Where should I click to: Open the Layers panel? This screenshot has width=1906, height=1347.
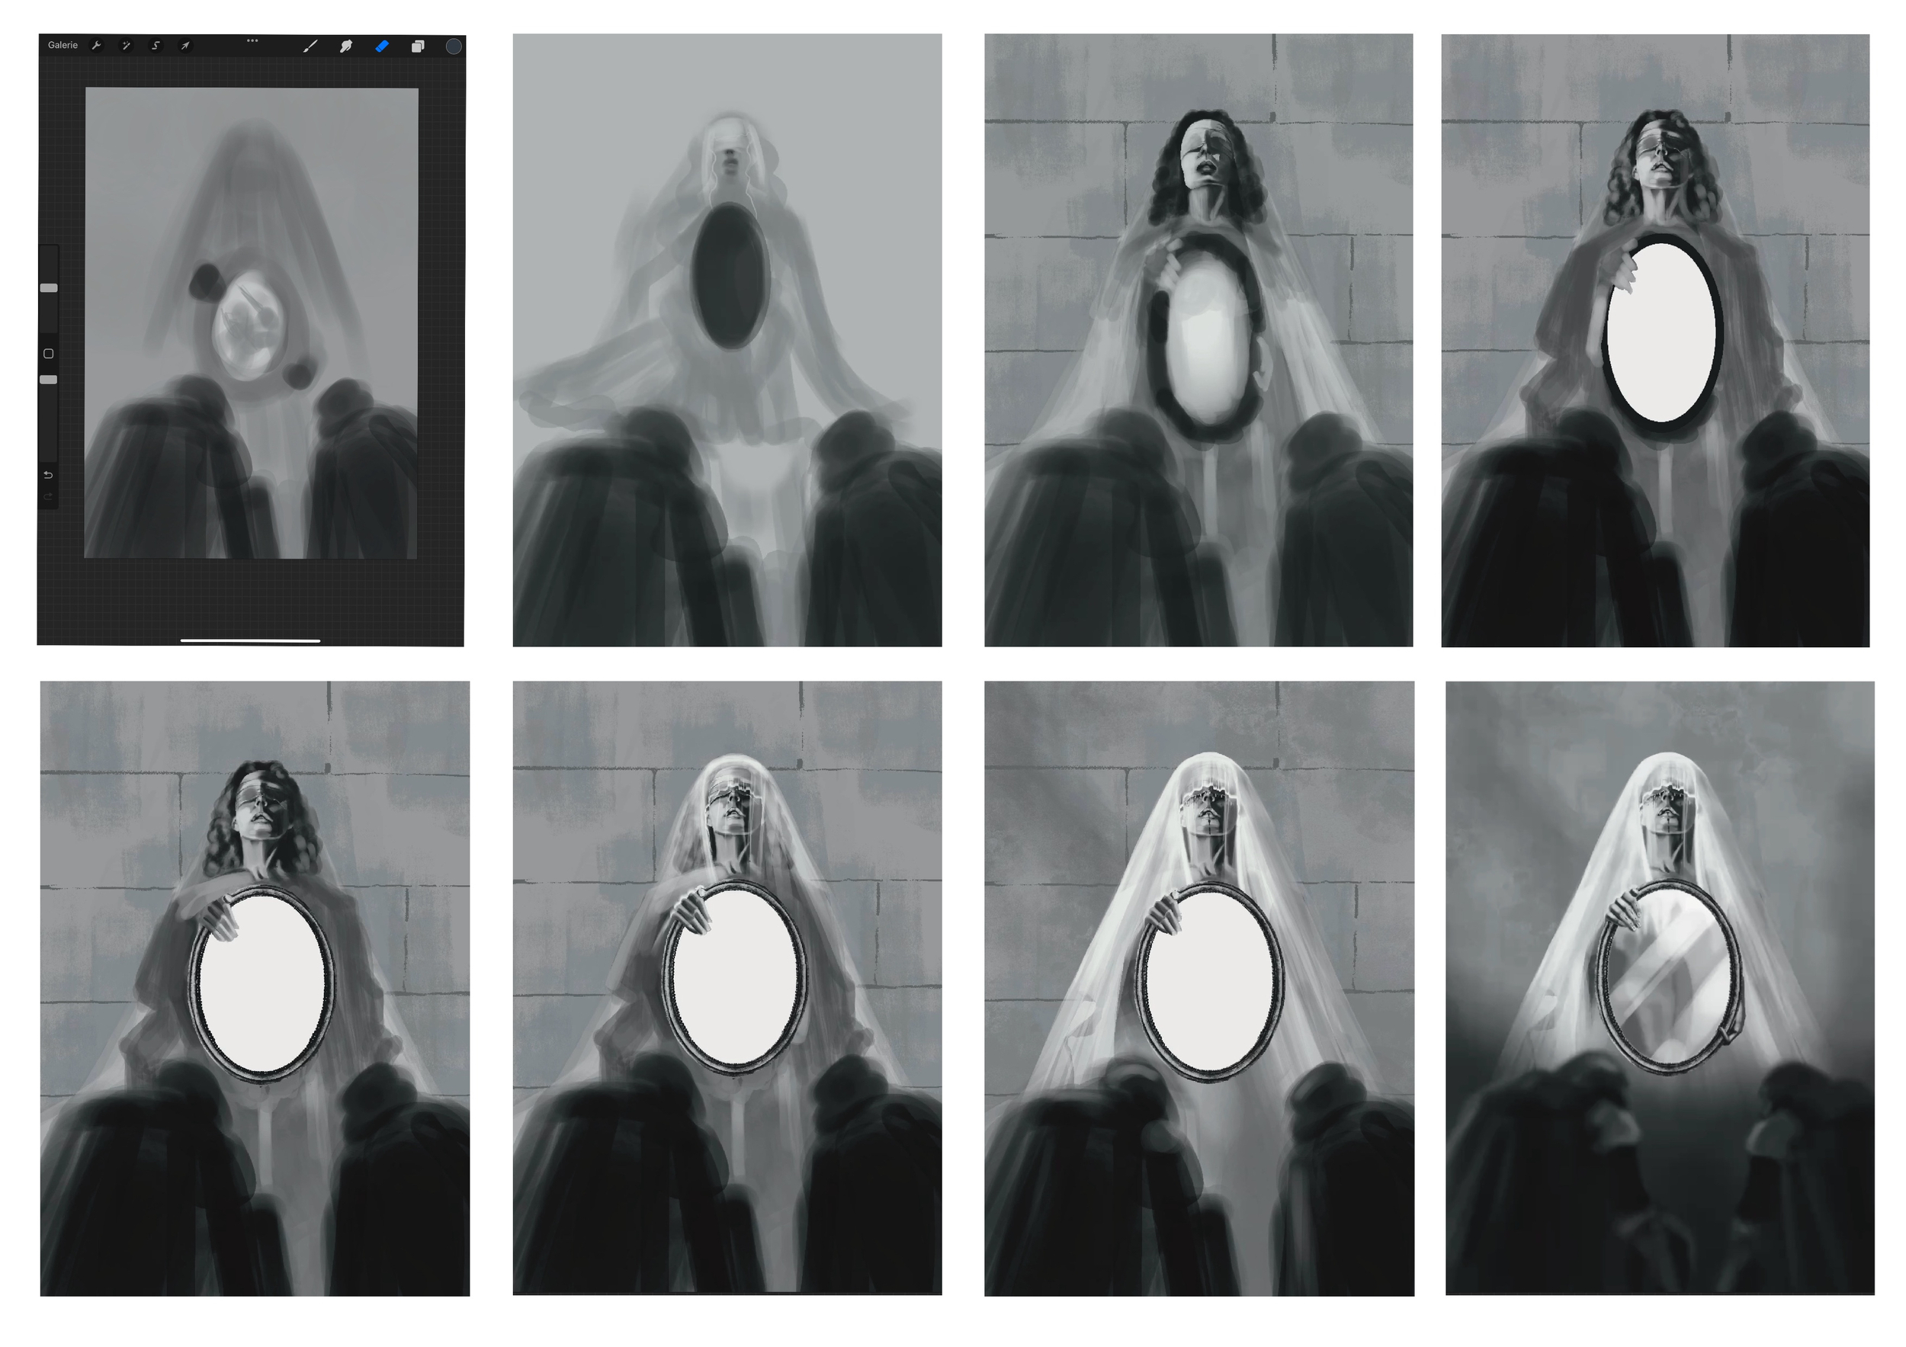pos(418,47)
